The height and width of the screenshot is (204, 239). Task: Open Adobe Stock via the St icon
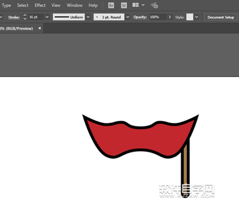(124, 6)
